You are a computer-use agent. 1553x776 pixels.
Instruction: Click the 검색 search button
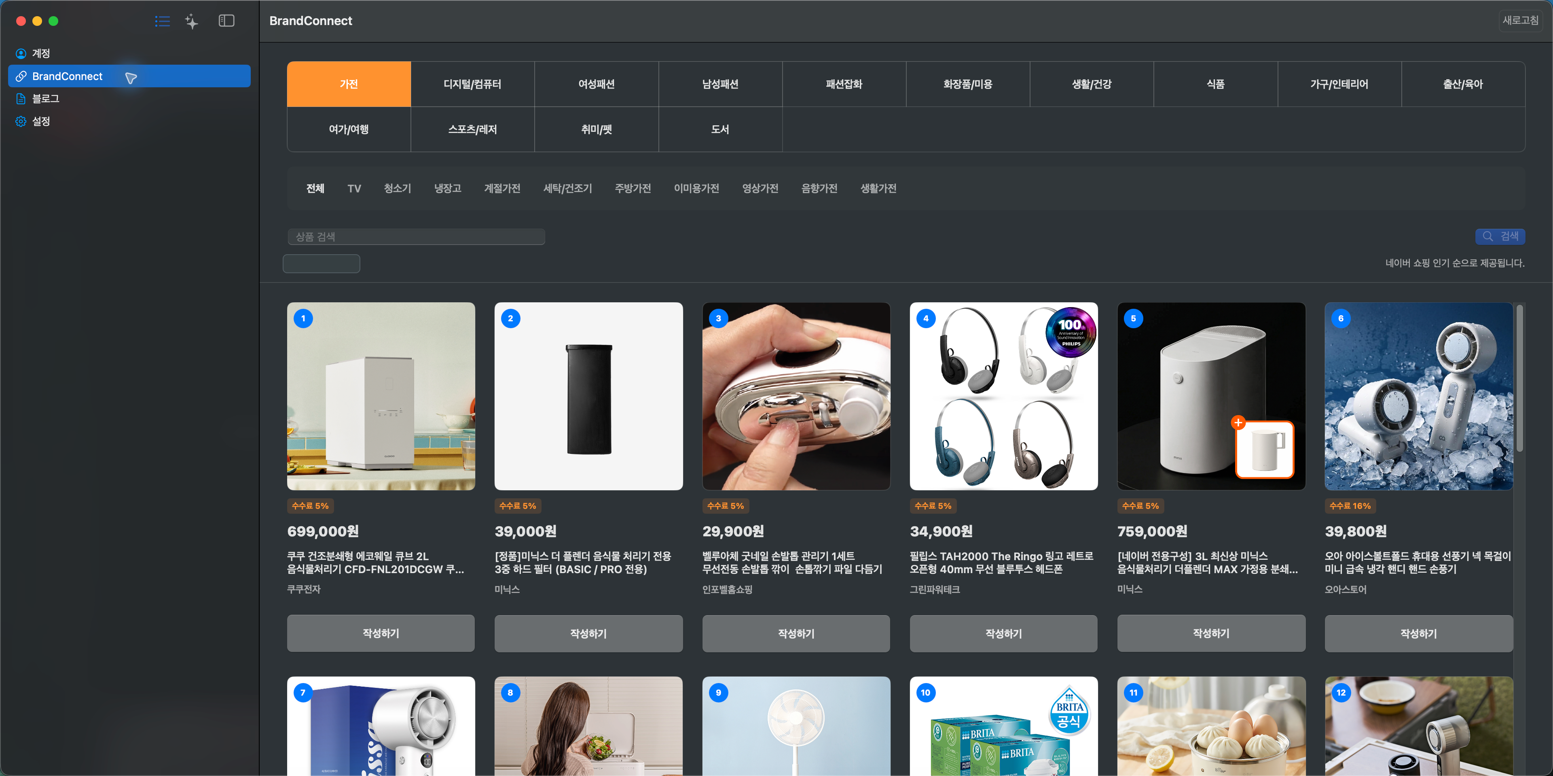[1500, 236]
